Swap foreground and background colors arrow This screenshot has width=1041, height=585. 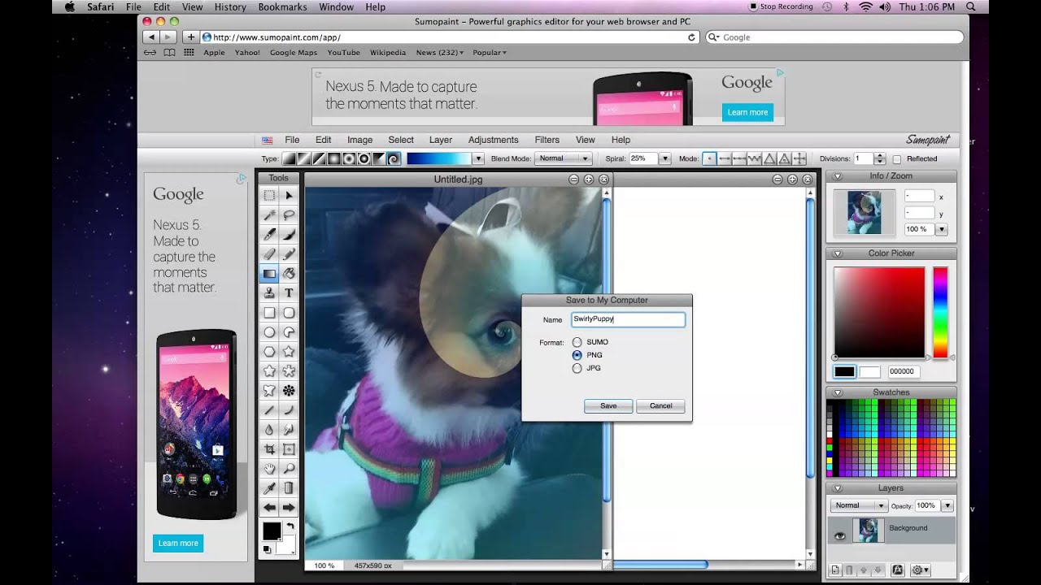pos(290,526)
